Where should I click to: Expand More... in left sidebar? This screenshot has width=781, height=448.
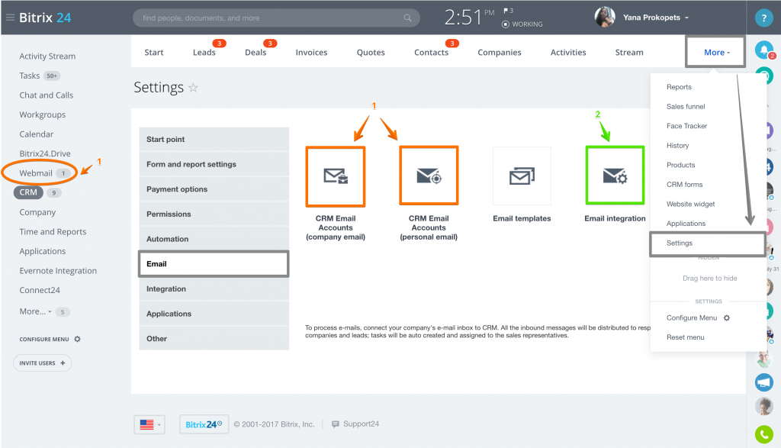pyautogui.click(x=35, y=311)
